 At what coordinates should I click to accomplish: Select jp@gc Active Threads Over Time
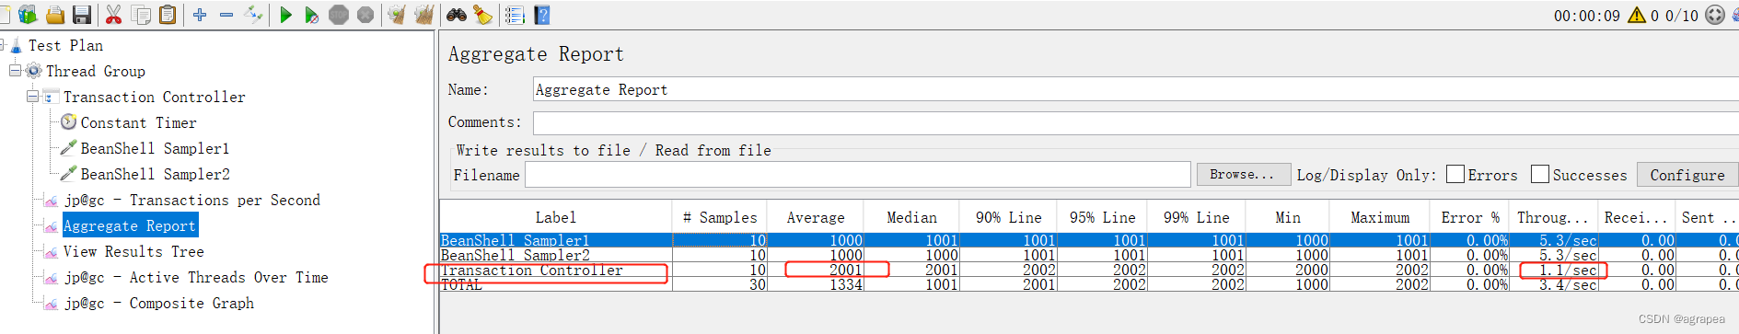[x=196, y=277]
